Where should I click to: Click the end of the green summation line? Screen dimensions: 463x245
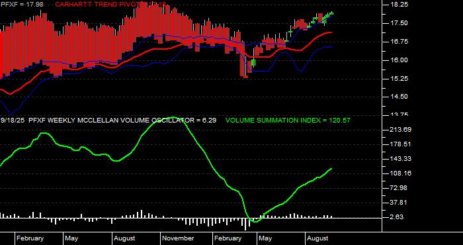click(331, 169)
